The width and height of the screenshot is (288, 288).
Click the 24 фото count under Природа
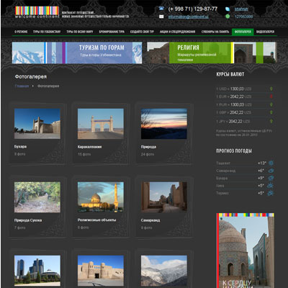[x=148, y=154]
